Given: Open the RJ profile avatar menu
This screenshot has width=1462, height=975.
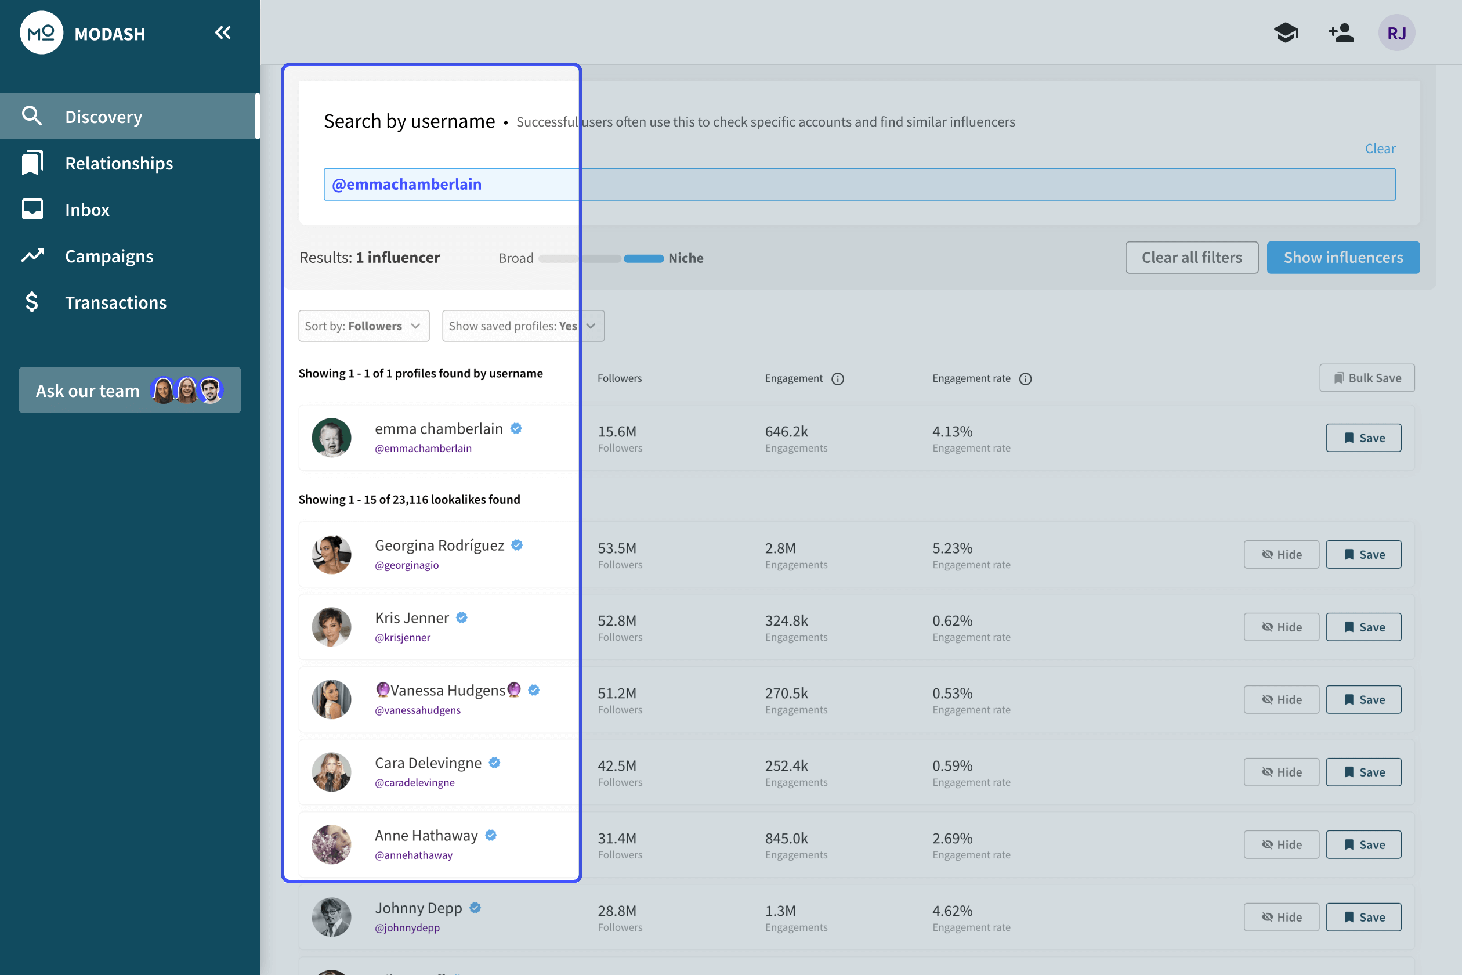Looking at the screenshot, I should coord(1397,32).
